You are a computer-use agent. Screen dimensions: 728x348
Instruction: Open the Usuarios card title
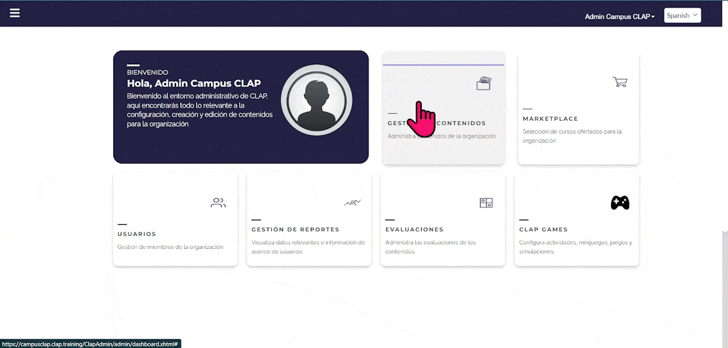tap(137, 234)
